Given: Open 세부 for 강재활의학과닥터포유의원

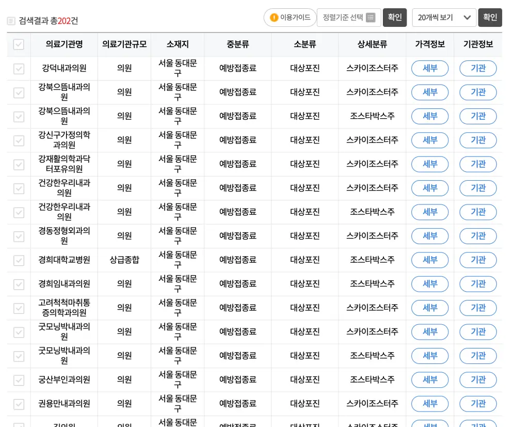Looking at the screenshot, I should (430, 164).
